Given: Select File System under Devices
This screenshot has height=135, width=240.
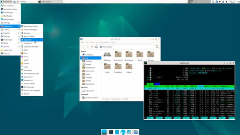Looking at the screenshot, I should coord(90,91).
